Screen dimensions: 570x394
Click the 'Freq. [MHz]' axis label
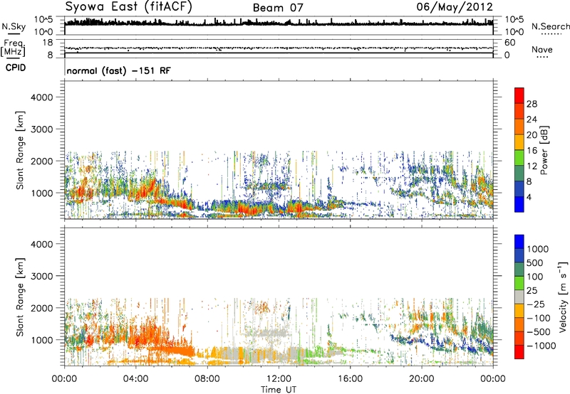[x=13, y=48]
